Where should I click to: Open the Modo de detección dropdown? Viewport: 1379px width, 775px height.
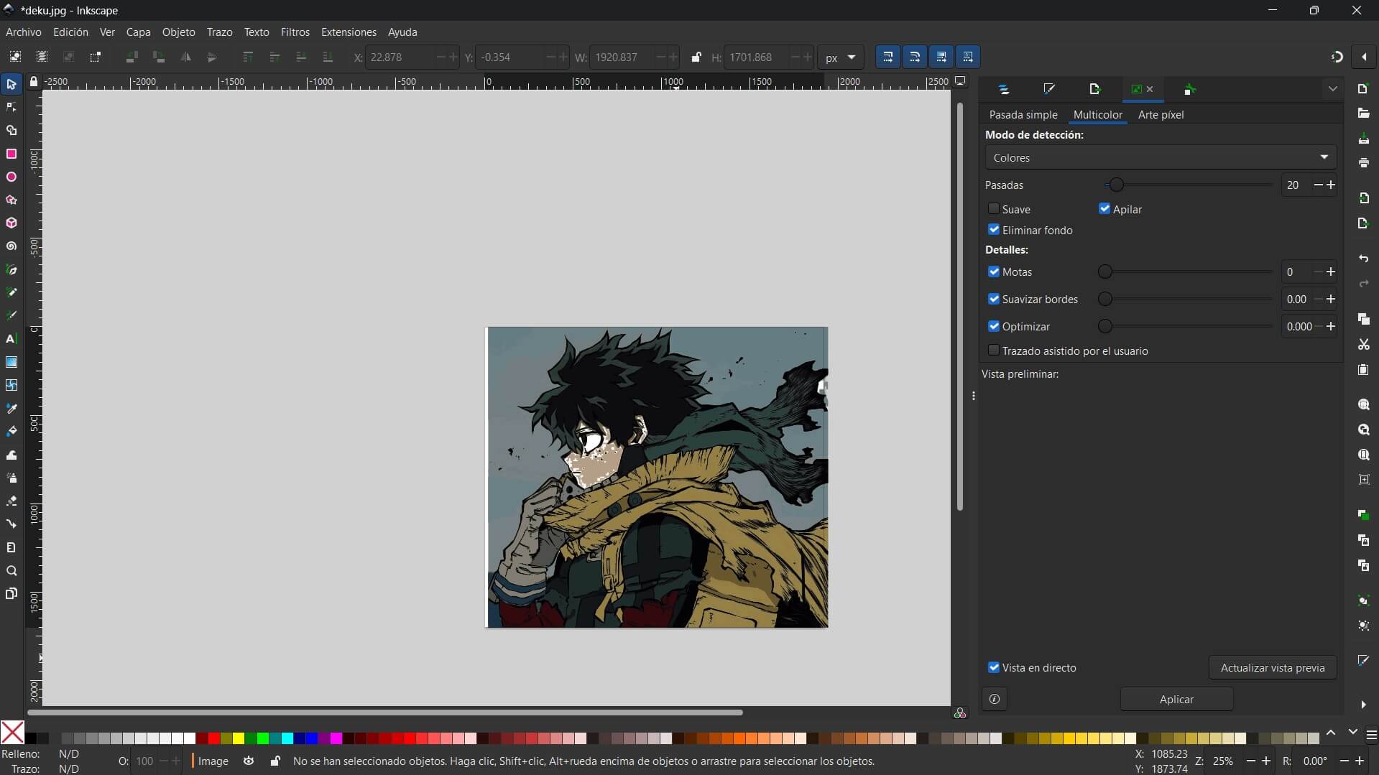[1160, 157]
